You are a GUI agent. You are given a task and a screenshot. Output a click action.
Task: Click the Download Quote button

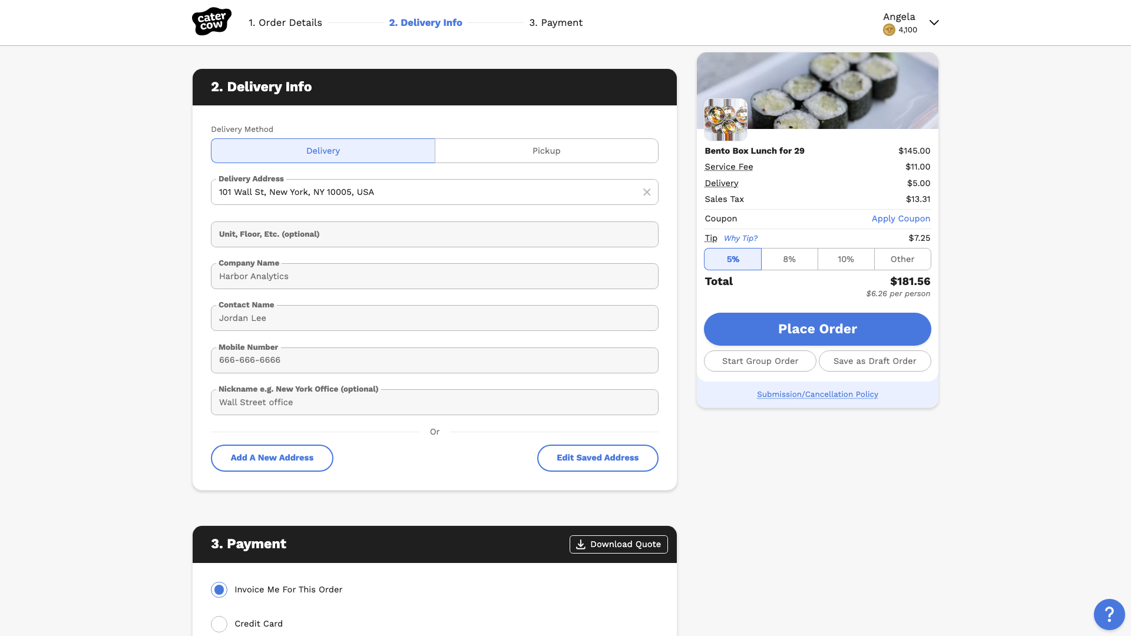coord(619,544)
